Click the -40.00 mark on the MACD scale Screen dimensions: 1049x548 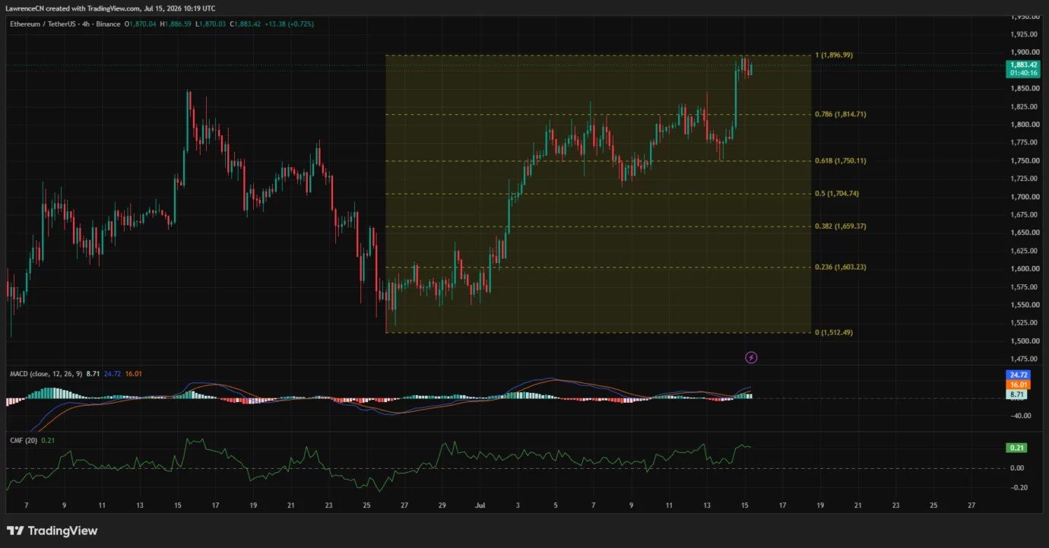click(1020, 416)
